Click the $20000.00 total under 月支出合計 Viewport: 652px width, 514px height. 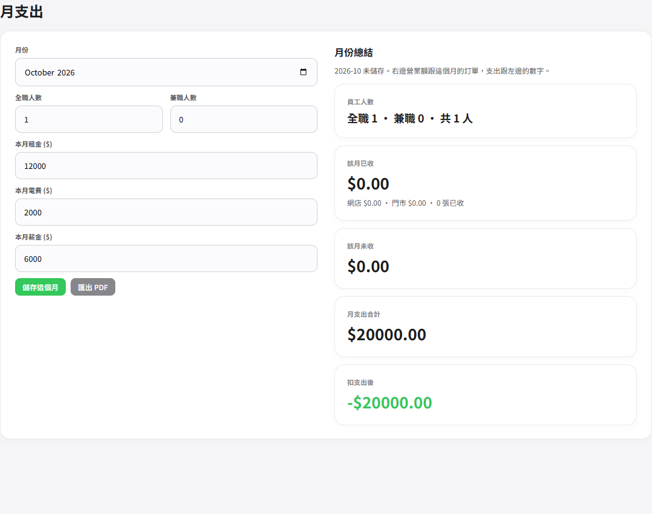point(387,334)
